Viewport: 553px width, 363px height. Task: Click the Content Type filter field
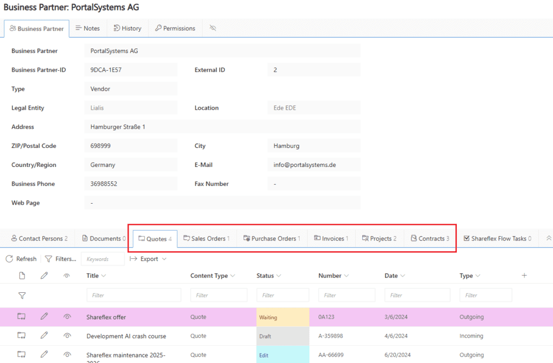click(219, 295)
